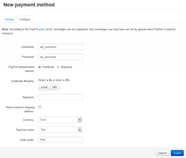Focus the Password input field

(61, 57)
